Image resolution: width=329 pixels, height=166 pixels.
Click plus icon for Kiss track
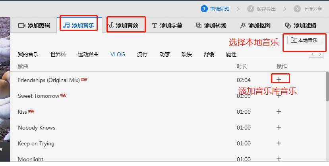click(279, 112)
